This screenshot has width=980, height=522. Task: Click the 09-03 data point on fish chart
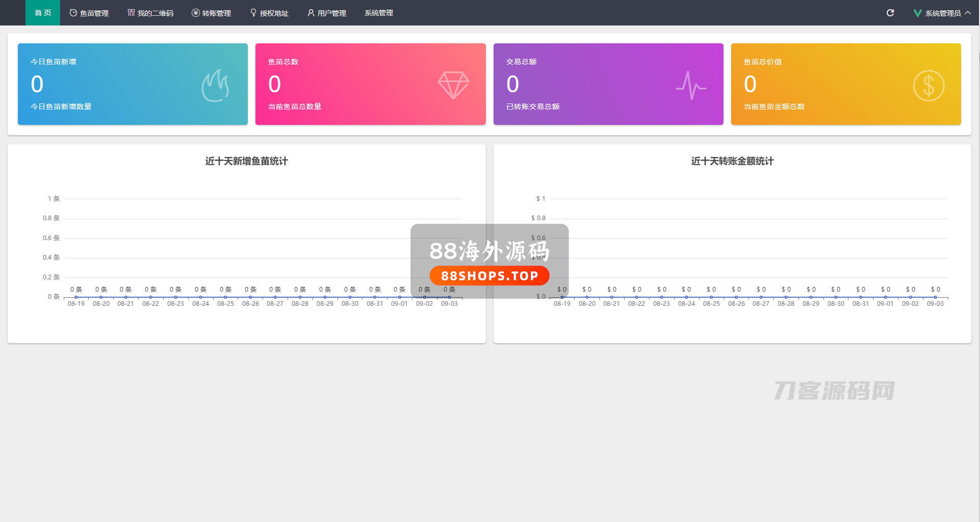449,297
